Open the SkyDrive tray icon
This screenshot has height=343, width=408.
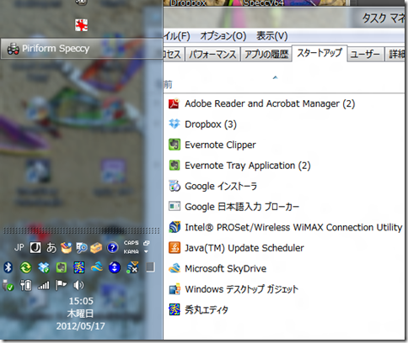[x=97, y=267]
